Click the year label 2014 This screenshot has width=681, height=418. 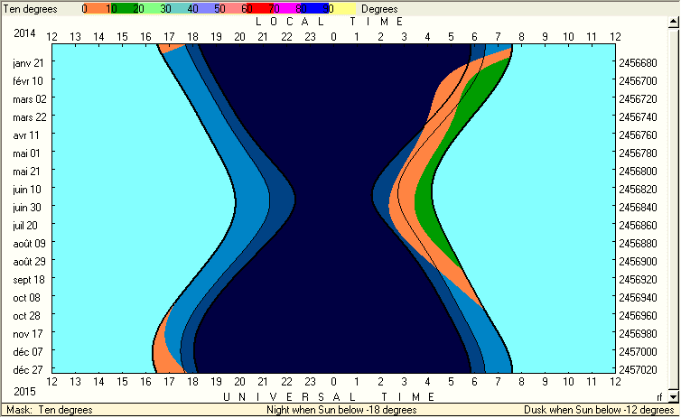pos(24,33)
